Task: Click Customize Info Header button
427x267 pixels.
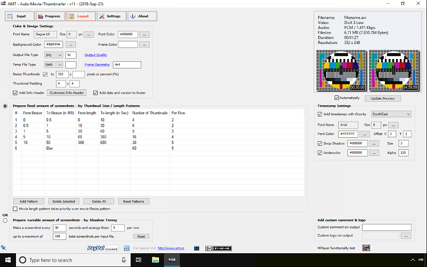Action: coord(67,93)
